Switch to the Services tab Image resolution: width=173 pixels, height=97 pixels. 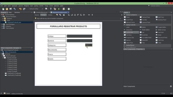tap(17, 12)
